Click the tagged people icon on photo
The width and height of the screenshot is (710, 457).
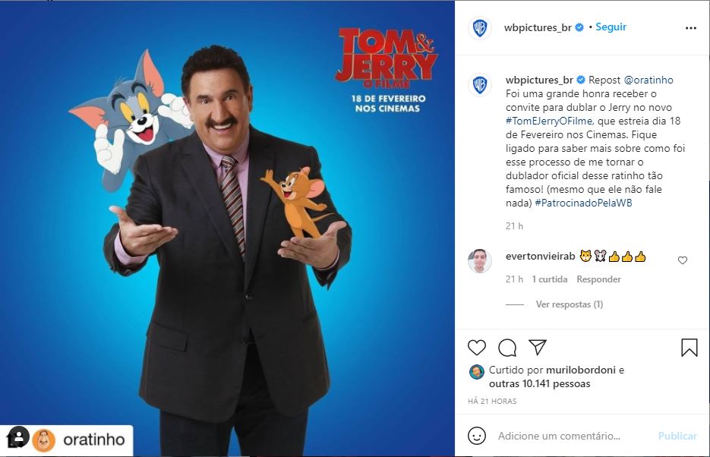tap(17, 437)
